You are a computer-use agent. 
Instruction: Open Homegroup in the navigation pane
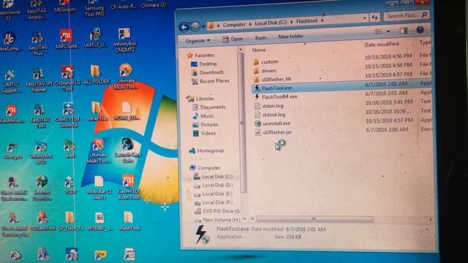[x=206, y=151]
